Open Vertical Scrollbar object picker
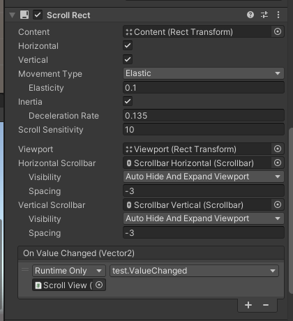This screenshot has height=321, width=293. 278,204
